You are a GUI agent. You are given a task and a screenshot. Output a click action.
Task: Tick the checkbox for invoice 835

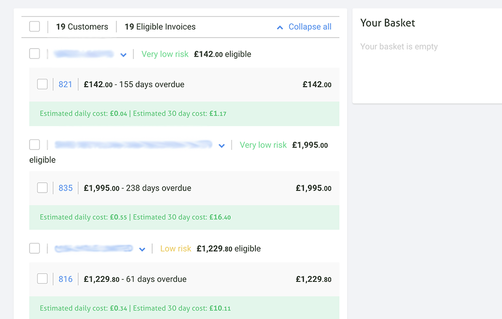43,188
